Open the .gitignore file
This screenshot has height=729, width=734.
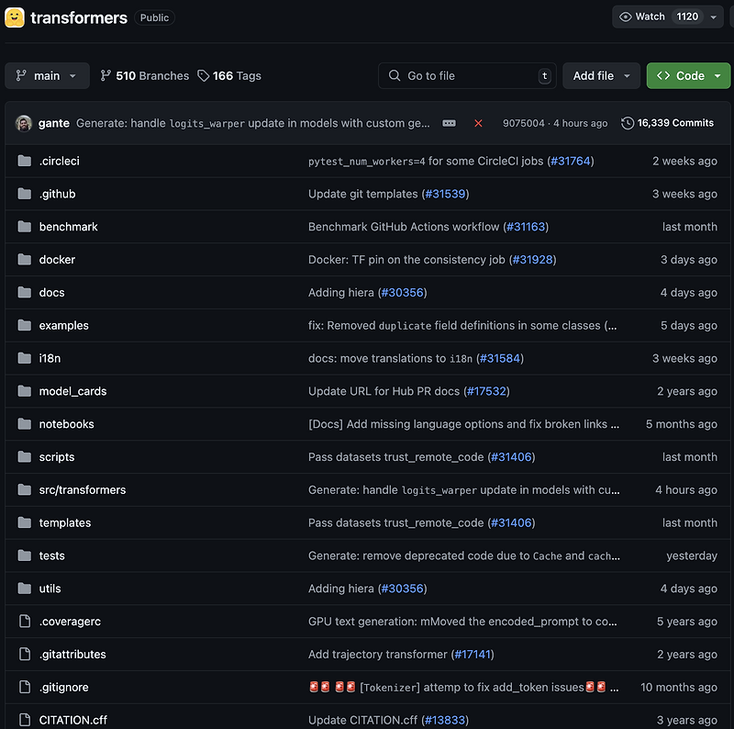point(63,688)
